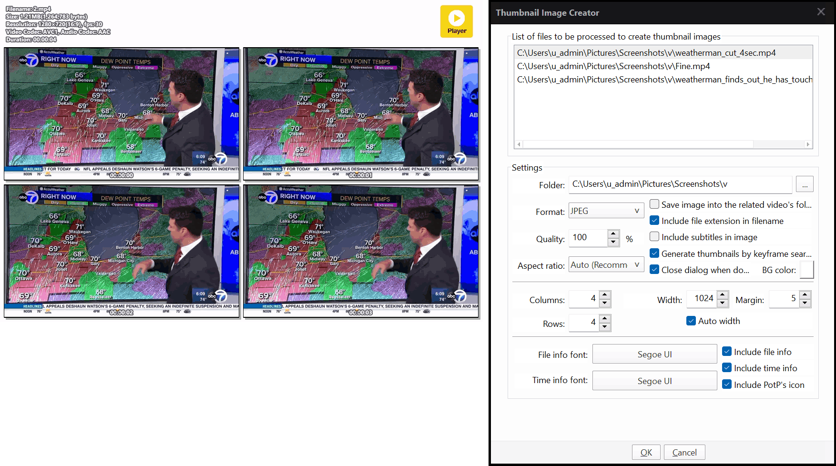Select Fine.mp4 in the file list
836x466 pixels.
point(663,66)
